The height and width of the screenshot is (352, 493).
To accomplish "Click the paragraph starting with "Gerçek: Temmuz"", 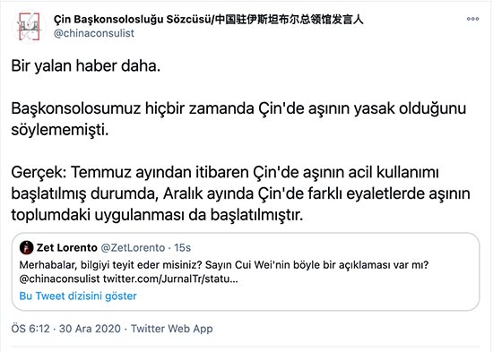I will pos(240,193).
